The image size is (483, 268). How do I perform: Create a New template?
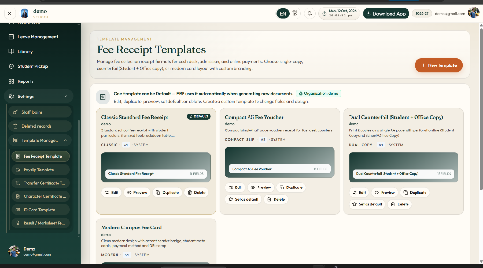pos(438,65)
